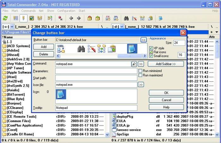Open the Configuration menu

click(66, 11)
